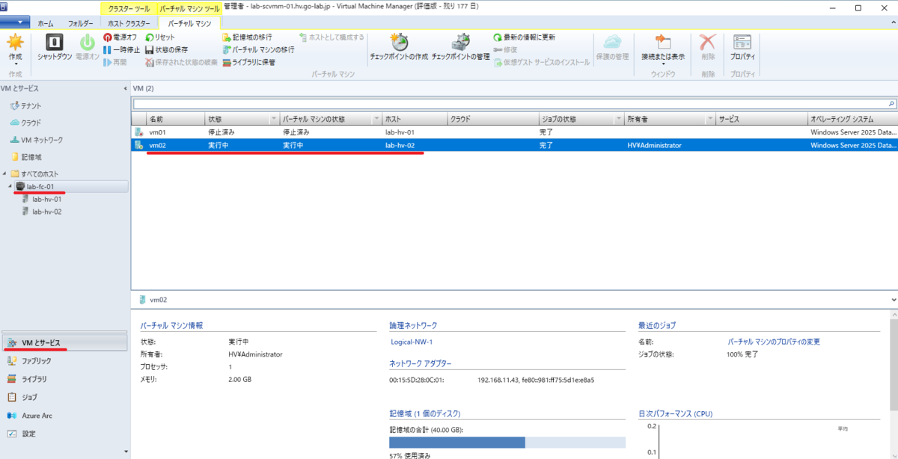Open the ジョブ (Jobs) workspace
Screen dimensions: 898x459
(64, 397)
